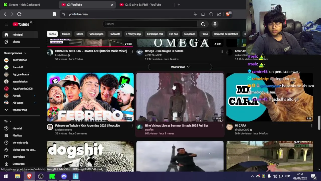Click the translate page icon
The height and width of the screenshot is (181, 321).
(195, 14)
